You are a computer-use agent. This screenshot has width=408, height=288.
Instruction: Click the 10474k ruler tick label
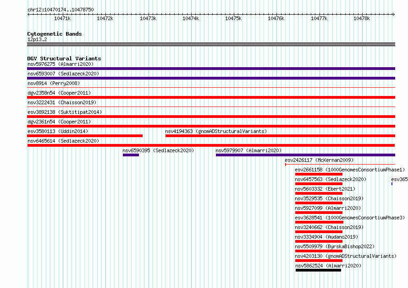tap(191, 18)
